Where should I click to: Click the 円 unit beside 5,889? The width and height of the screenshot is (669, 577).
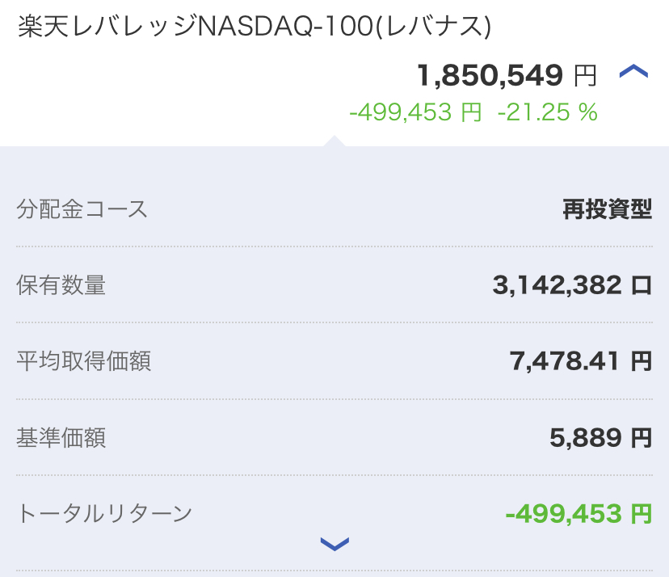[642, 438]
